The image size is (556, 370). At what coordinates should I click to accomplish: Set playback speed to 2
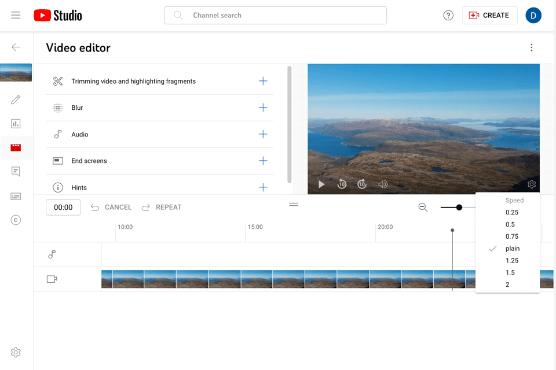click(x=507, y=284)
